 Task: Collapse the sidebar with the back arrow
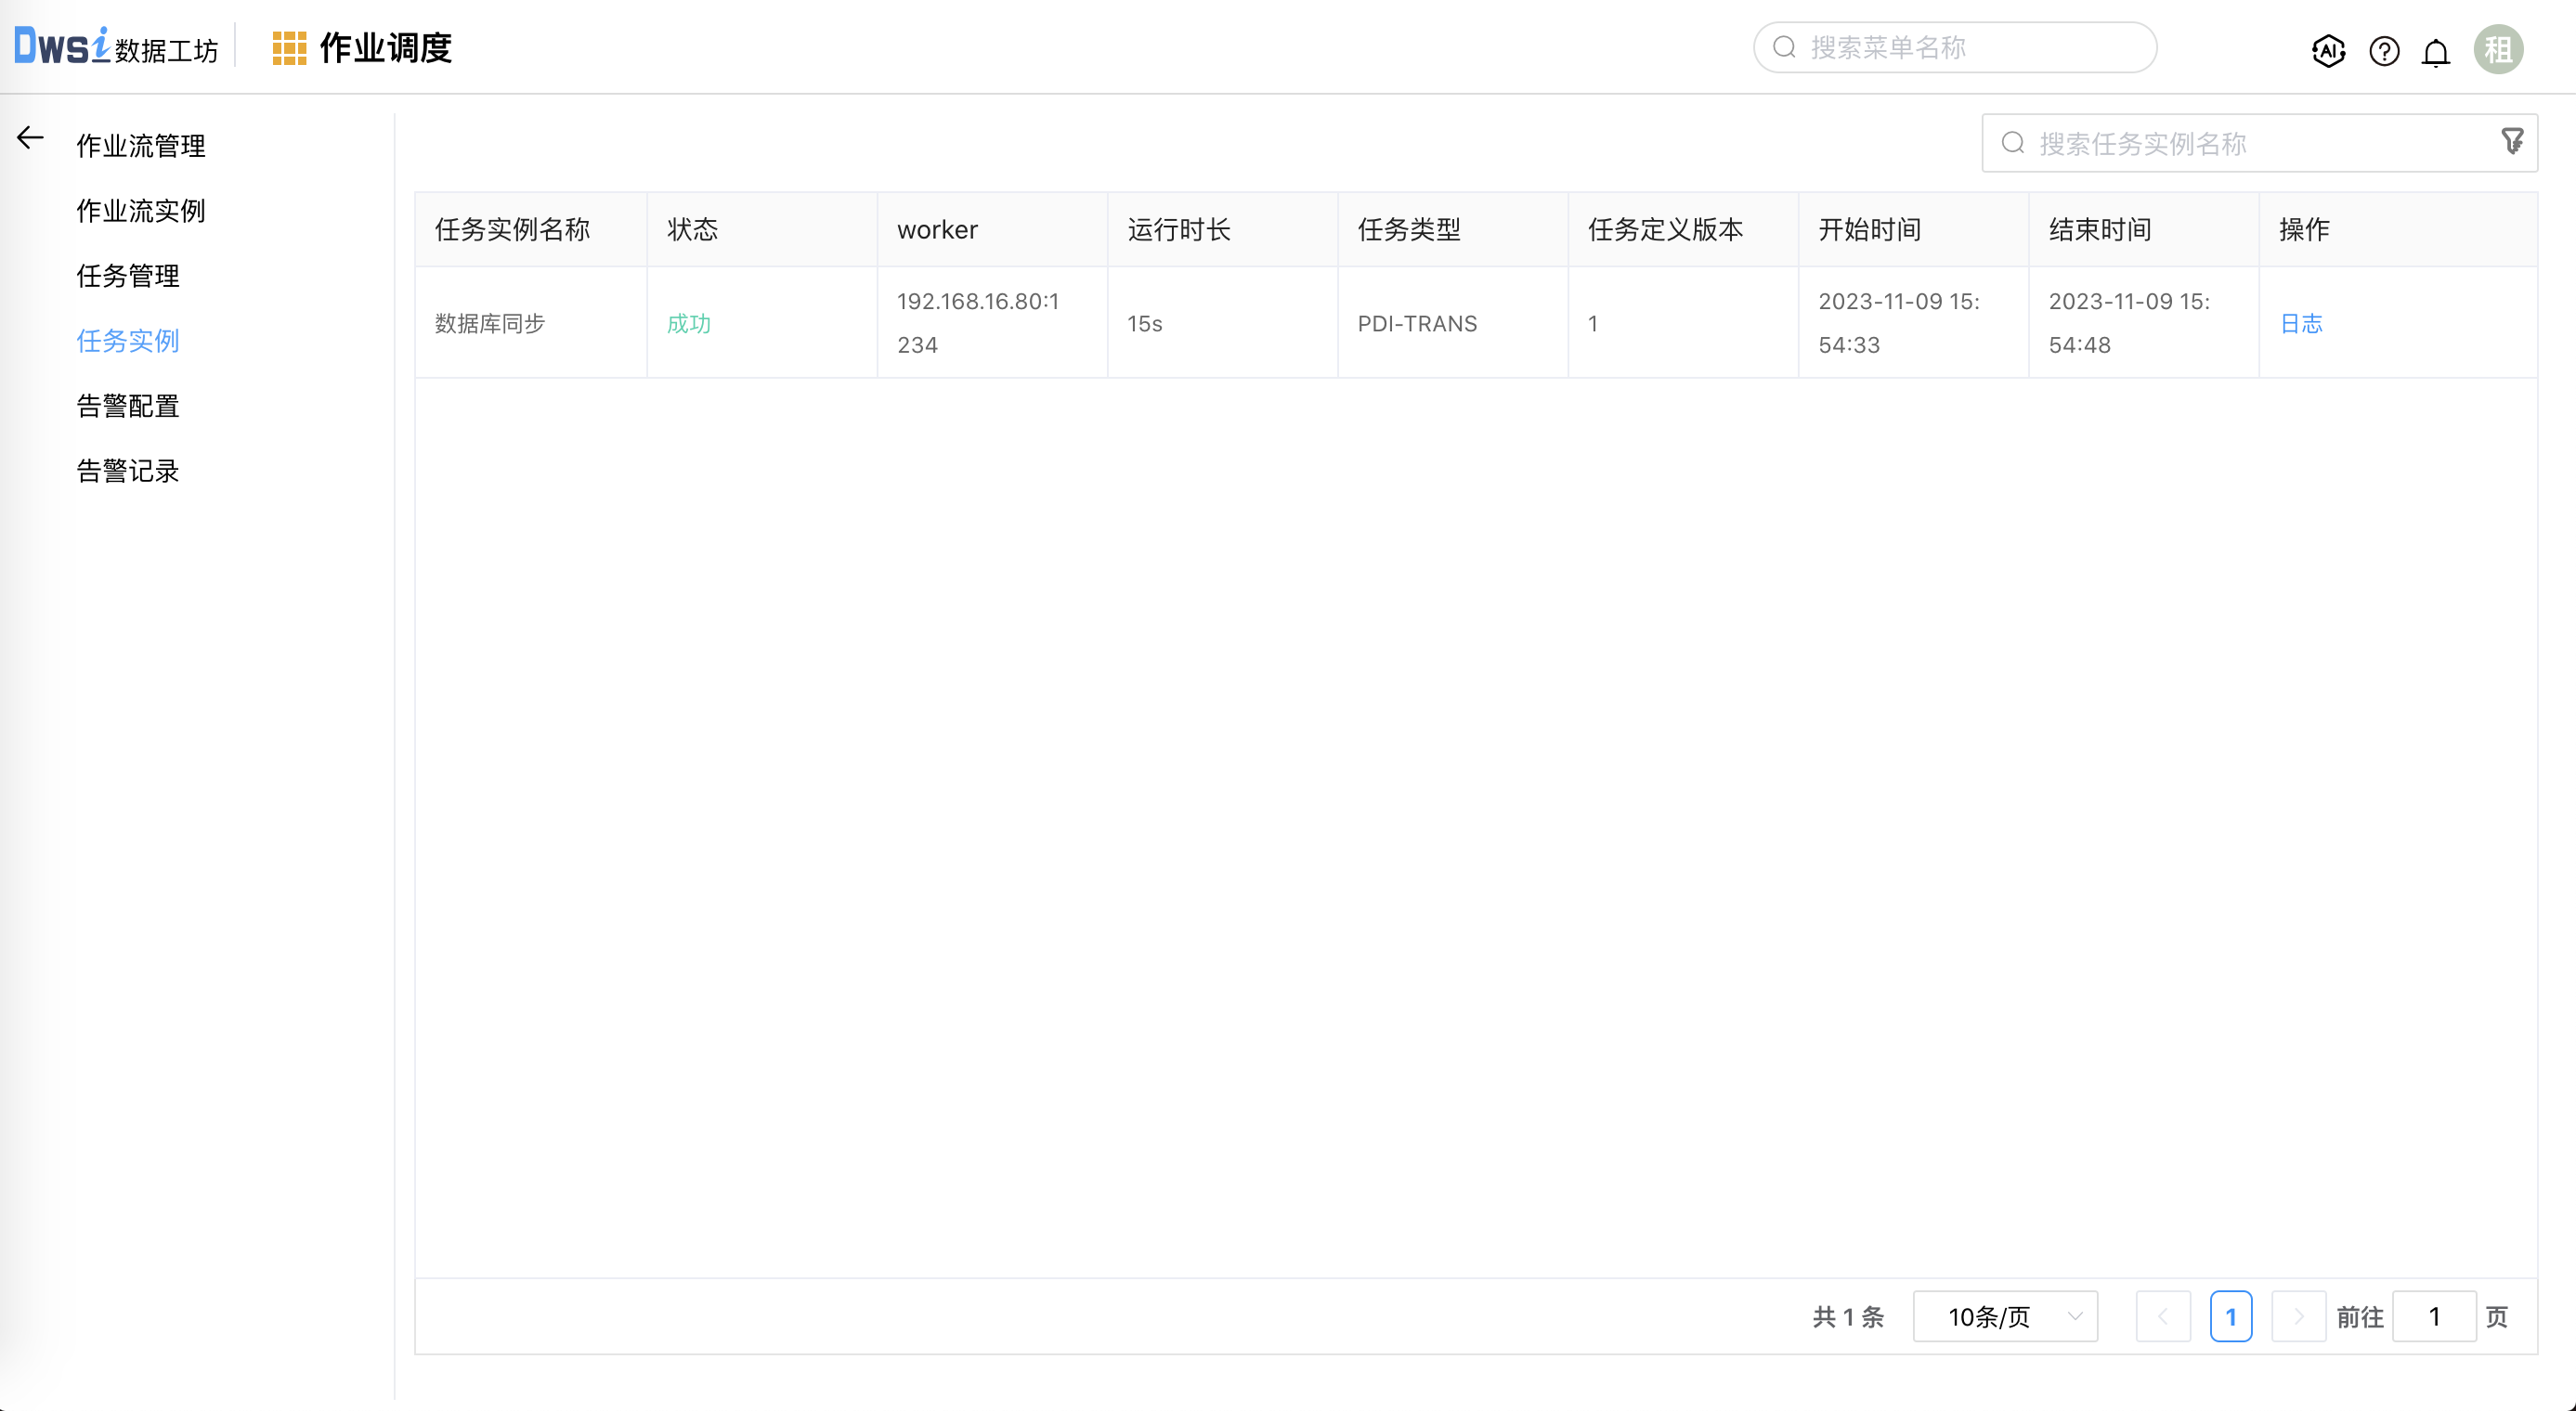(29, 138)
